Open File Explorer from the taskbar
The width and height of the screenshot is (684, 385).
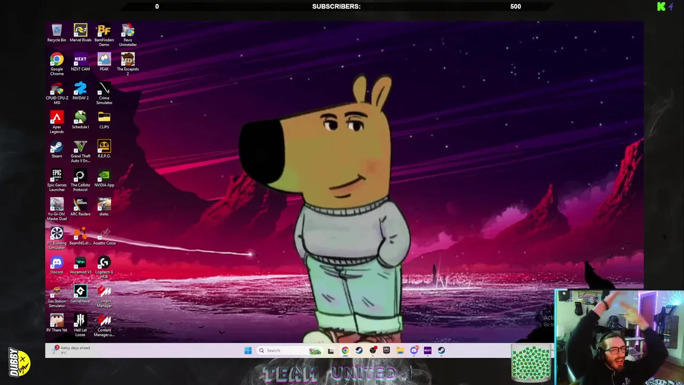(x=400, y=351)
